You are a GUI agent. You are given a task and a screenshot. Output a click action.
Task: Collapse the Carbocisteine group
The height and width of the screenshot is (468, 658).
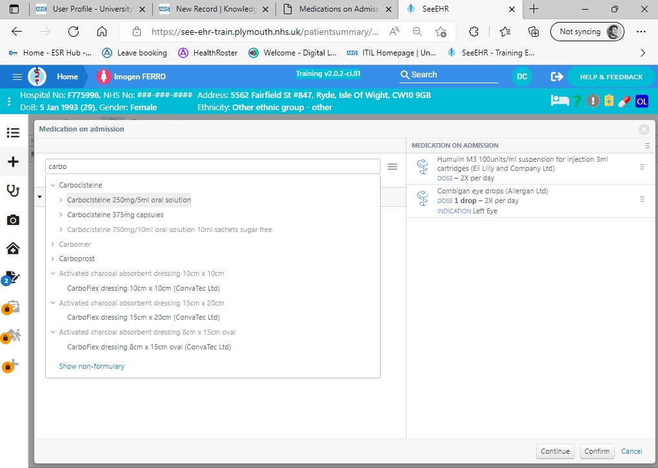[53, 185]
